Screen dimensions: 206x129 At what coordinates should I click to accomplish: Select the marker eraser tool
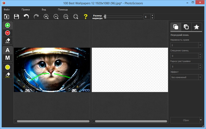tap(8, 40)
